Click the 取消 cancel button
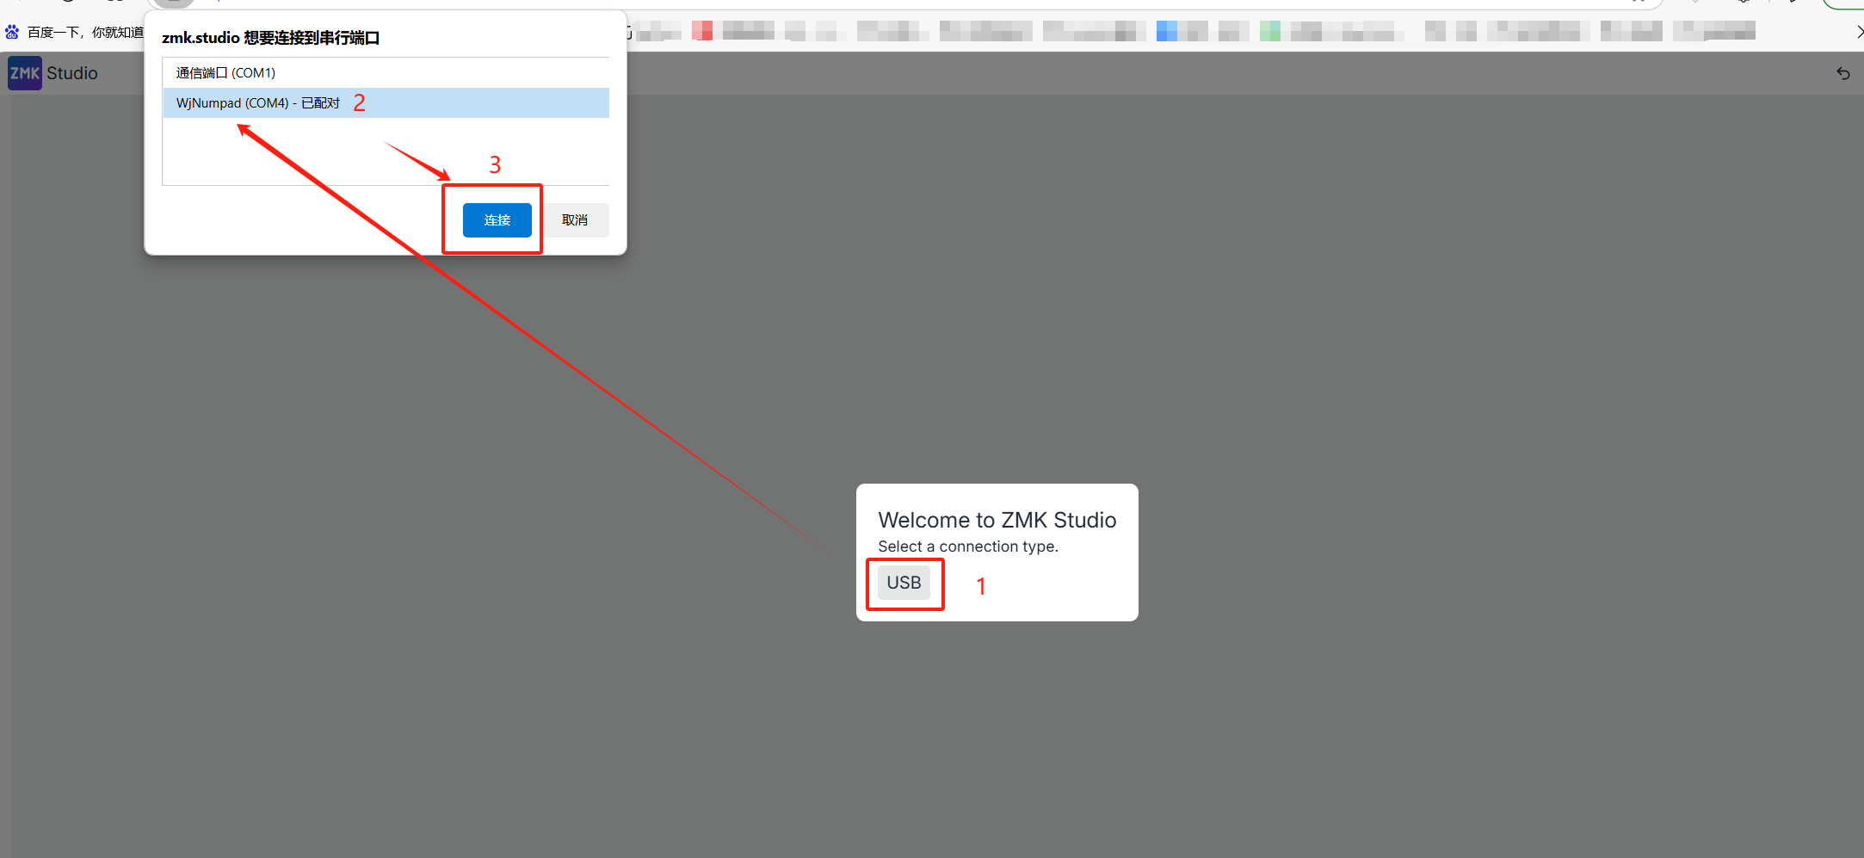Screen dimensions: 1864x858 (575, 220)
